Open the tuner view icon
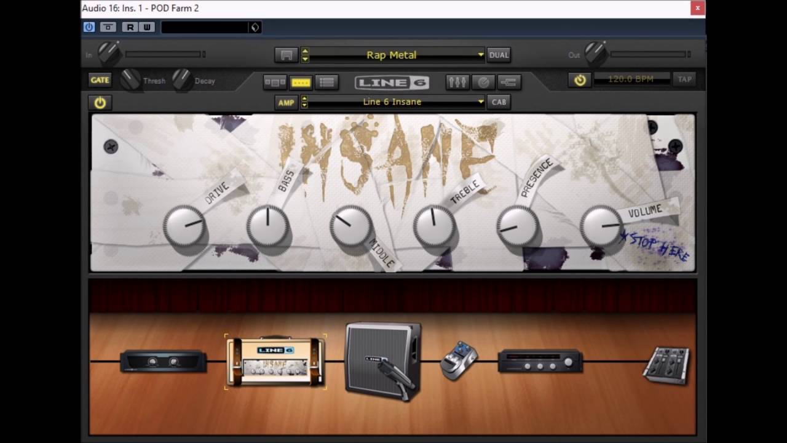The width and height of the screenshot is (787, 443). (483, 82)
